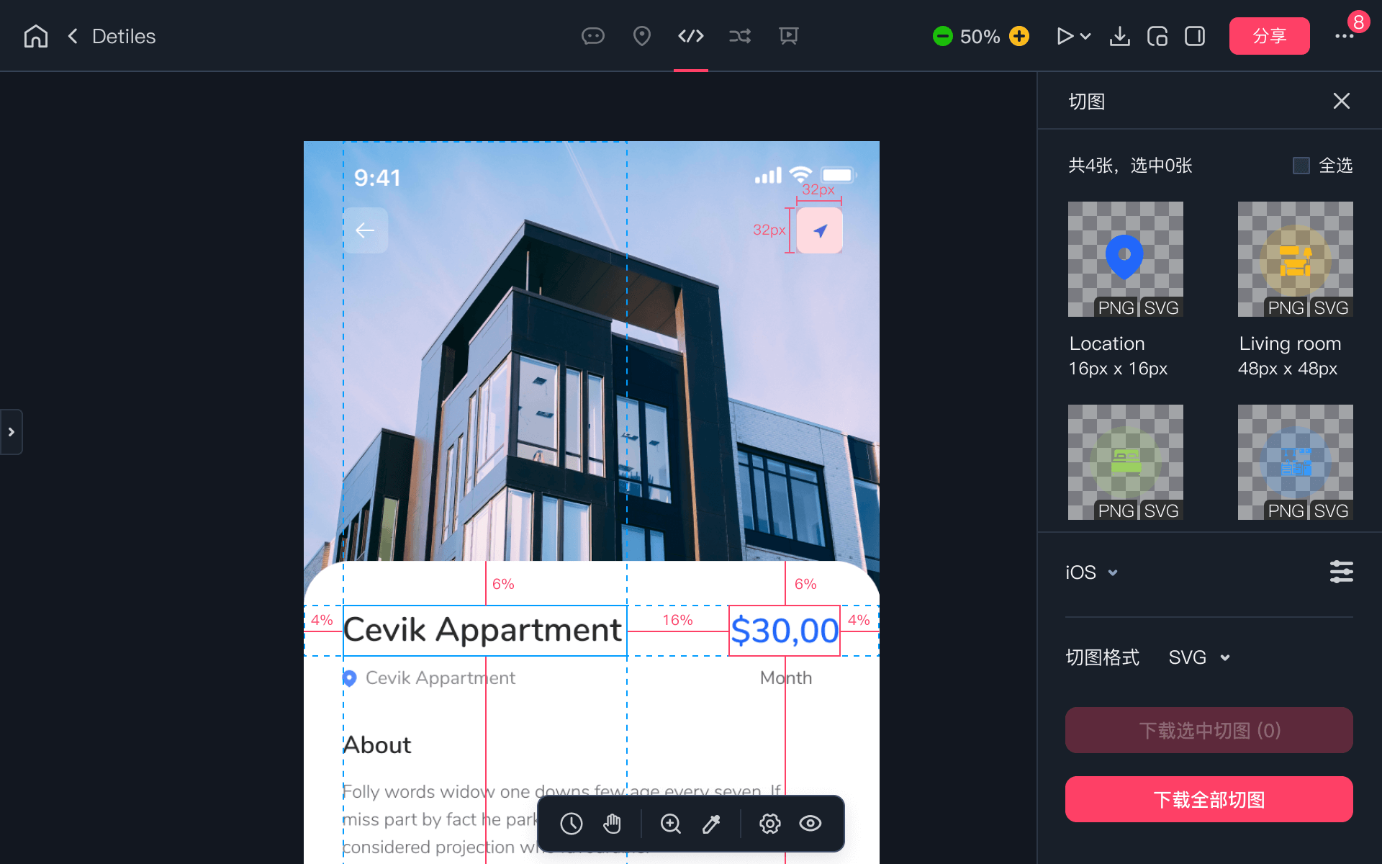This screenshot has width=1382, height=864.
Task: Open the floating toolbar settings gear
Action: [770, 824]
